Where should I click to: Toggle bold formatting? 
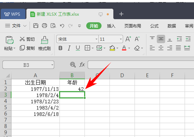pos(60,48)
